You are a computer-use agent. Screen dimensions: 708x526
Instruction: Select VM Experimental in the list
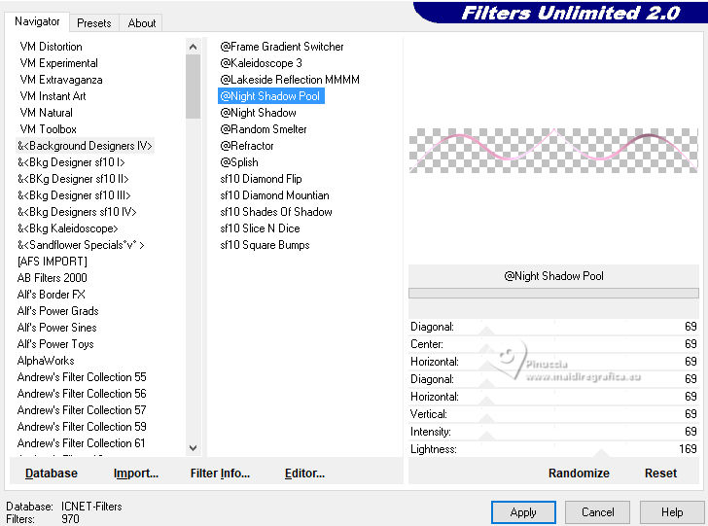pos(58,63)
